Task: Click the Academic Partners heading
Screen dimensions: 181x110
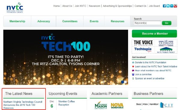Action: [x=107, y=93]
